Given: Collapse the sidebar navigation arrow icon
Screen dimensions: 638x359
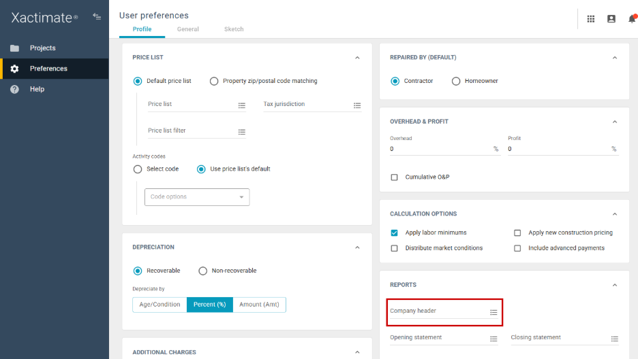Looking at the screenshot, I should [x=97, y=16].
